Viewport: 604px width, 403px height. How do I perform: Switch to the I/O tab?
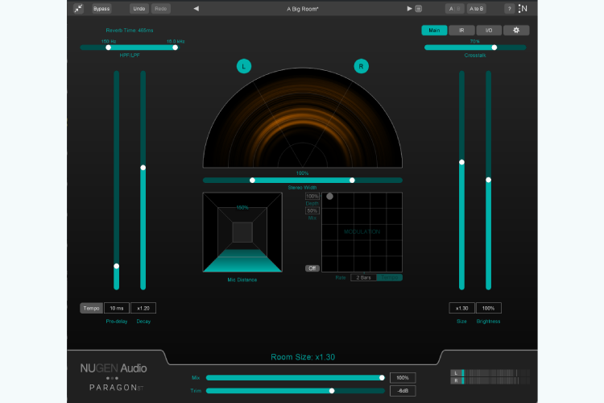[x=489, y=30]
